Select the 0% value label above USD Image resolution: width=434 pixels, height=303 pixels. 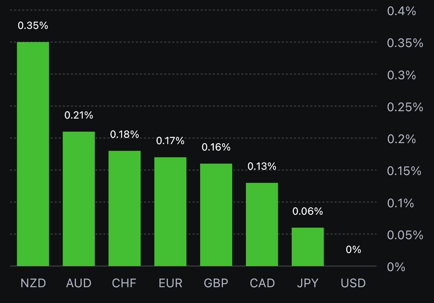coord(353,250)
